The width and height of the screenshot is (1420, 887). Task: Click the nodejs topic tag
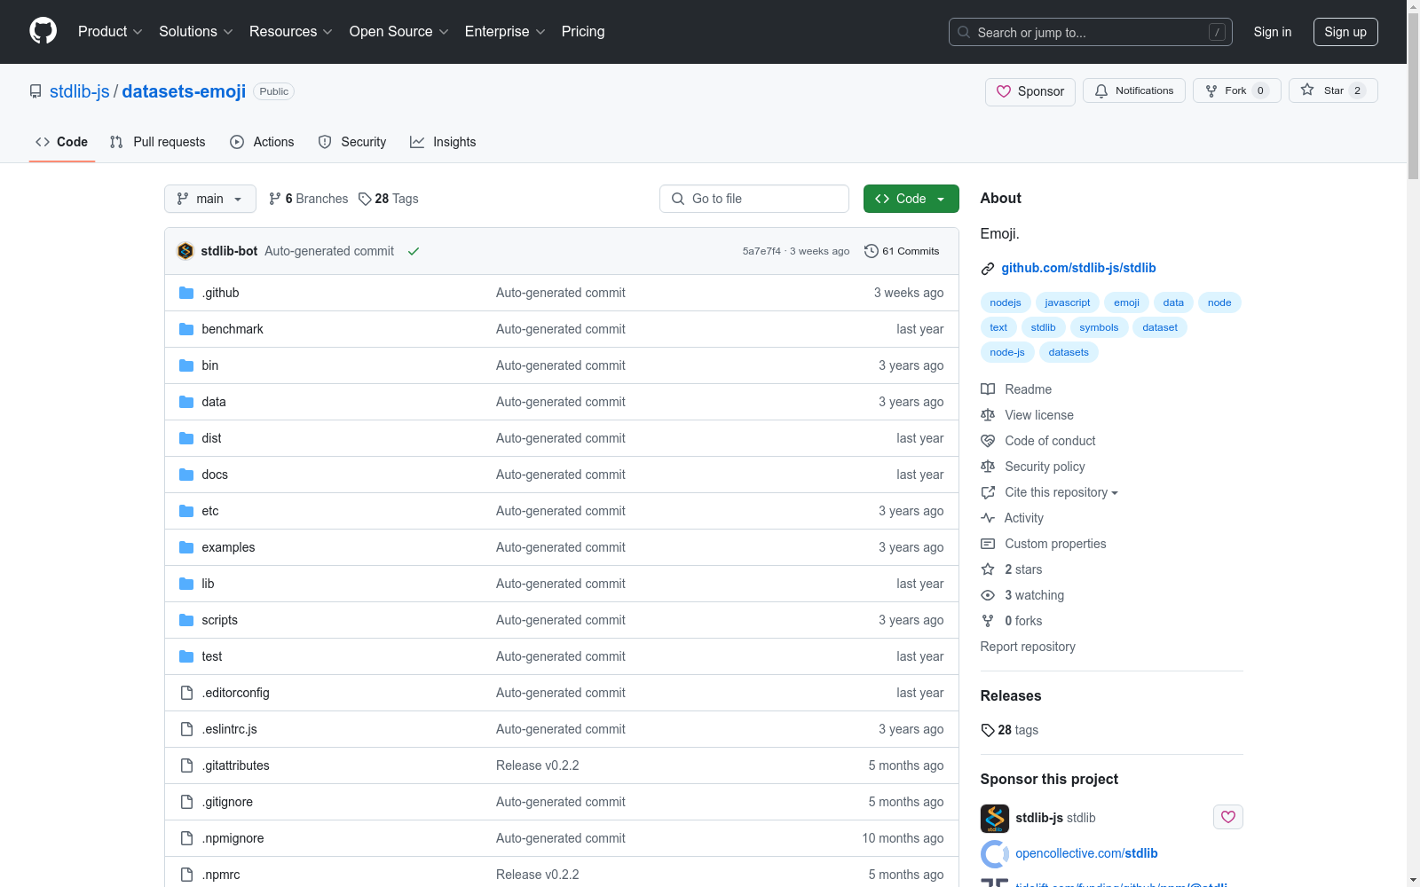click(x=1006, y=302)
